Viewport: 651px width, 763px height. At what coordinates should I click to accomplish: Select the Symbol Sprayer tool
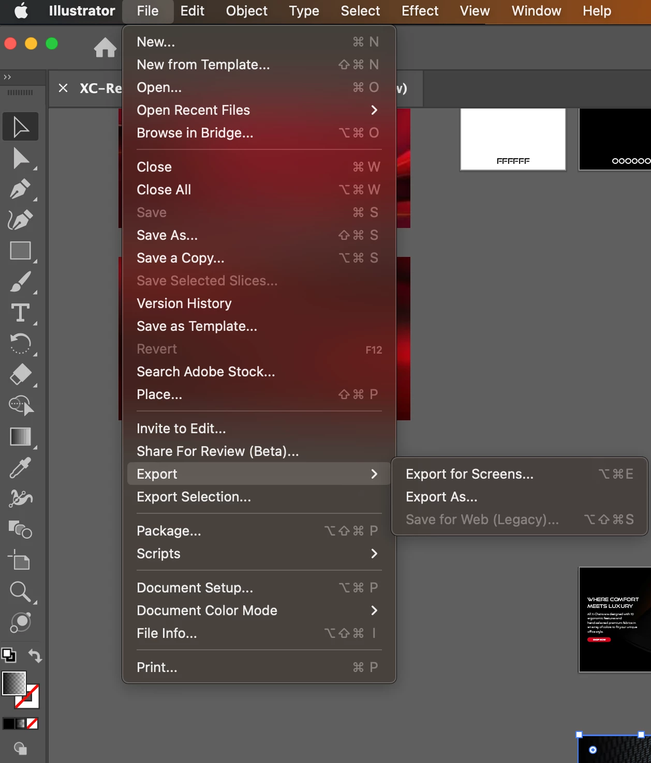click(x=21, y=622)
